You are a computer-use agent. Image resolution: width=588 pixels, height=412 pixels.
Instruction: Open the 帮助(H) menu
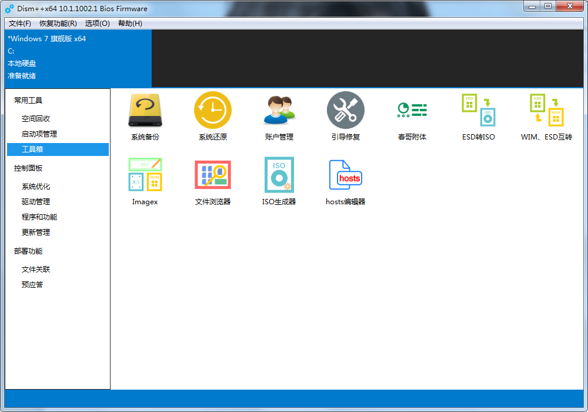click(x=129, y=24)
